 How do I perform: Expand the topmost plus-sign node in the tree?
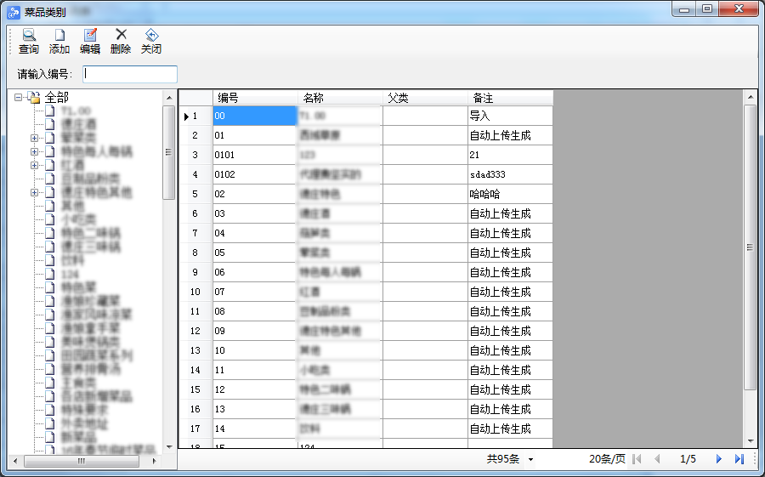click(x=35, y=138)
